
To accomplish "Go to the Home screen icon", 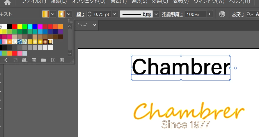I will coord(7,3).
